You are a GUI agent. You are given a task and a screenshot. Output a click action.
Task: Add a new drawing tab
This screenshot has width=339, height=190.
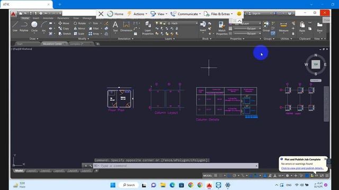pyautogui.click(x=97, y=44)
